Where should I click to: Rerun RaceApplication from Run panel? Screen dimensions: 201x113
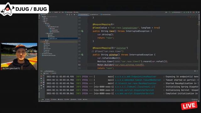41,73
